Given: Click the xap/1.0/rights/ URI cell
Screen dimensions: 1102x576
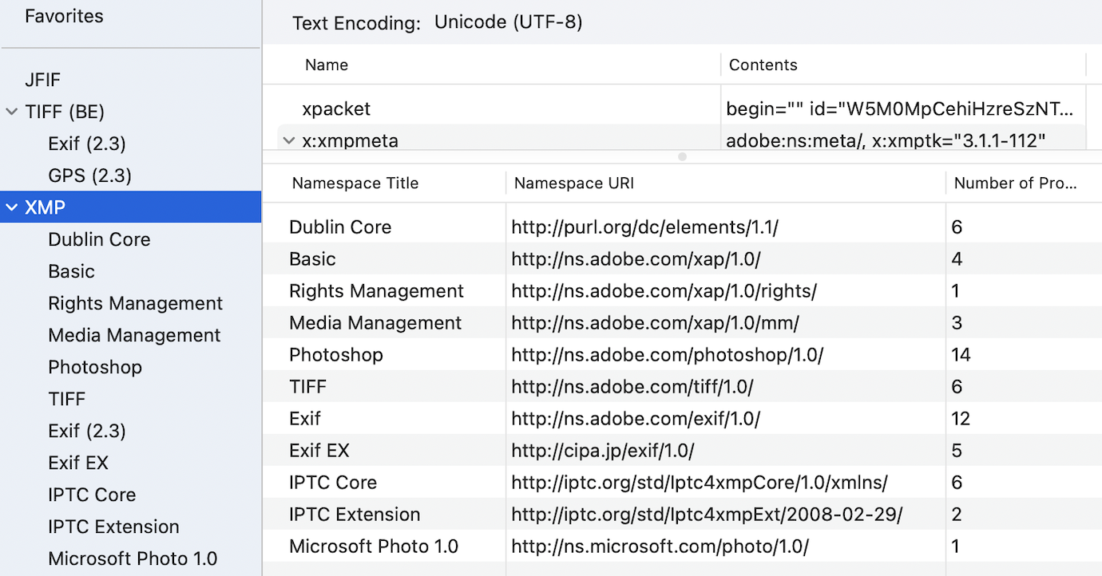Looking at the screenshot, I should [664, 290].
